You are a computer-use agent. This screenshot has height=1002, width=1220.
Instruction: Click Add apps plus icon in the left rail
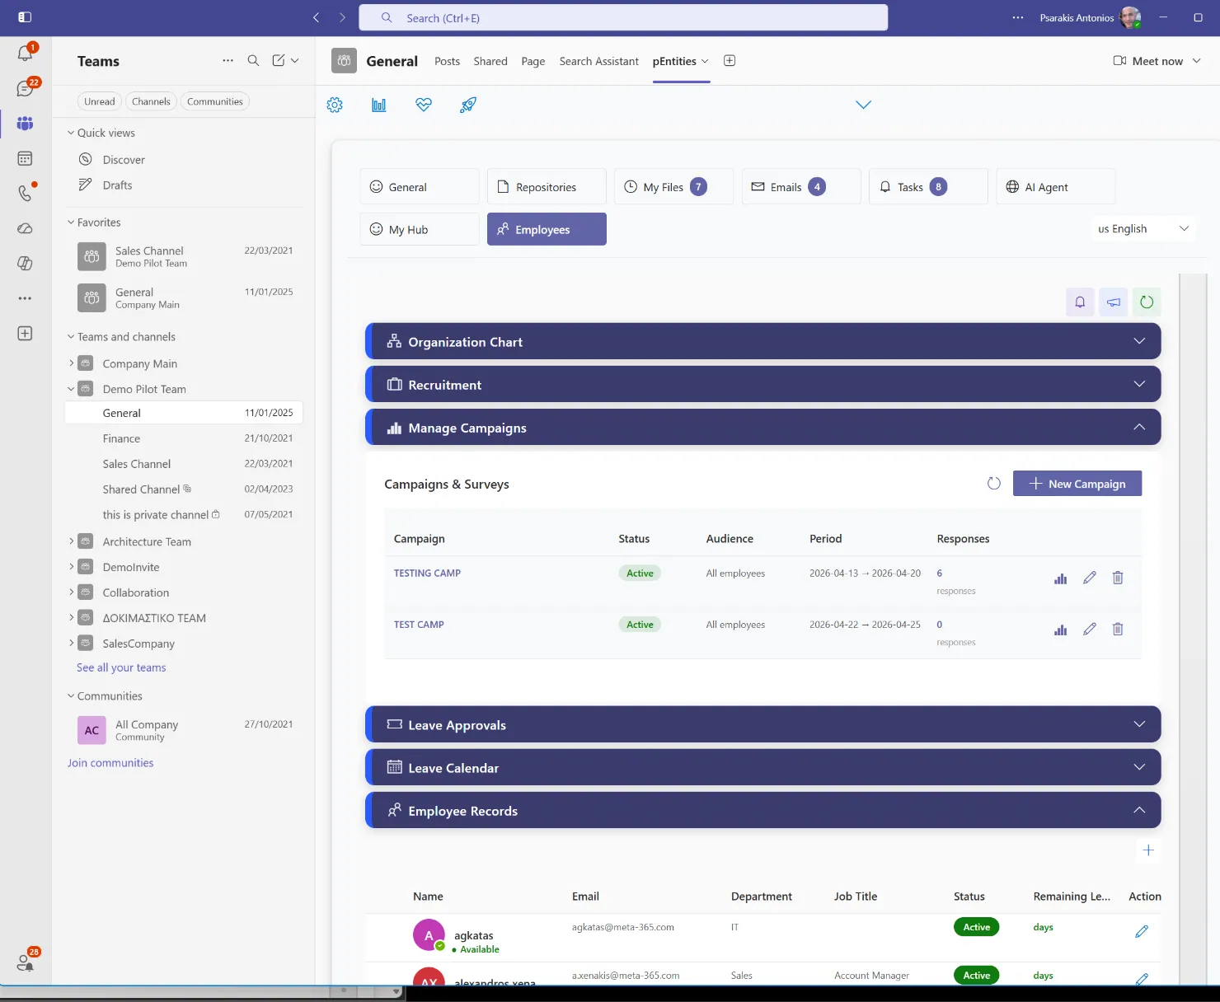click(x=25, y=333)
